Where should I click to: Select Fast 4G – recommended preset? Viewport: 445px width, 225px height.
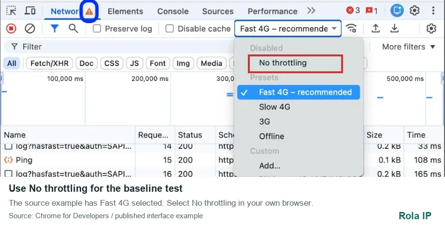pos(299,92)
